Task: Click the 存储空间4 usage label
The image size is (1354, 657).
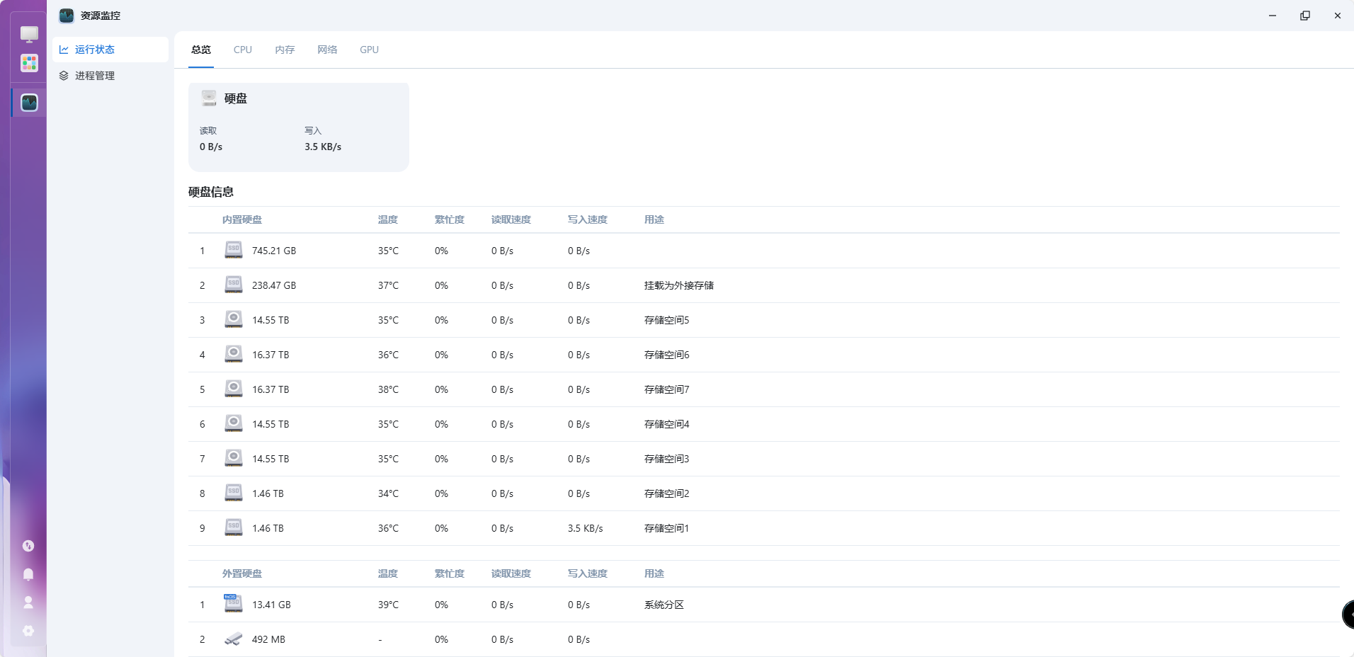Action: 667,424
